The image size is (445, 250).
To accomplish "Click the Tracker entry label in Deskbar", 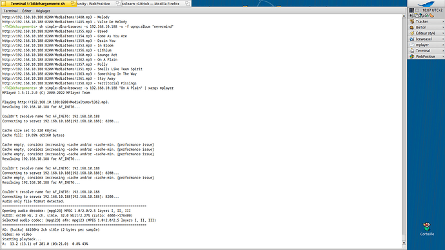I will [422, 21].
